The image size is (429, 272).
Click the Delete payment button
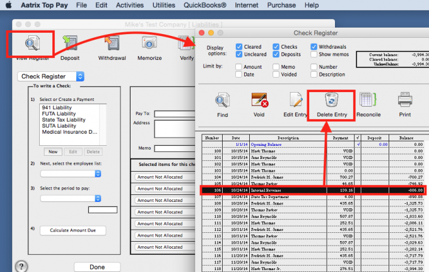tap(93, 151)
